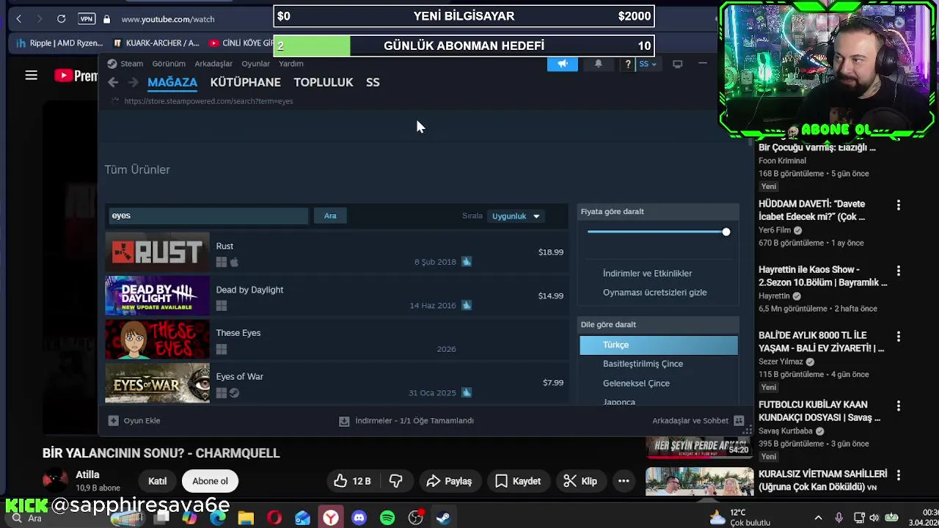The image size is (939, 528).
Task: Click the Steam logo menu
Action: [125, 64]
